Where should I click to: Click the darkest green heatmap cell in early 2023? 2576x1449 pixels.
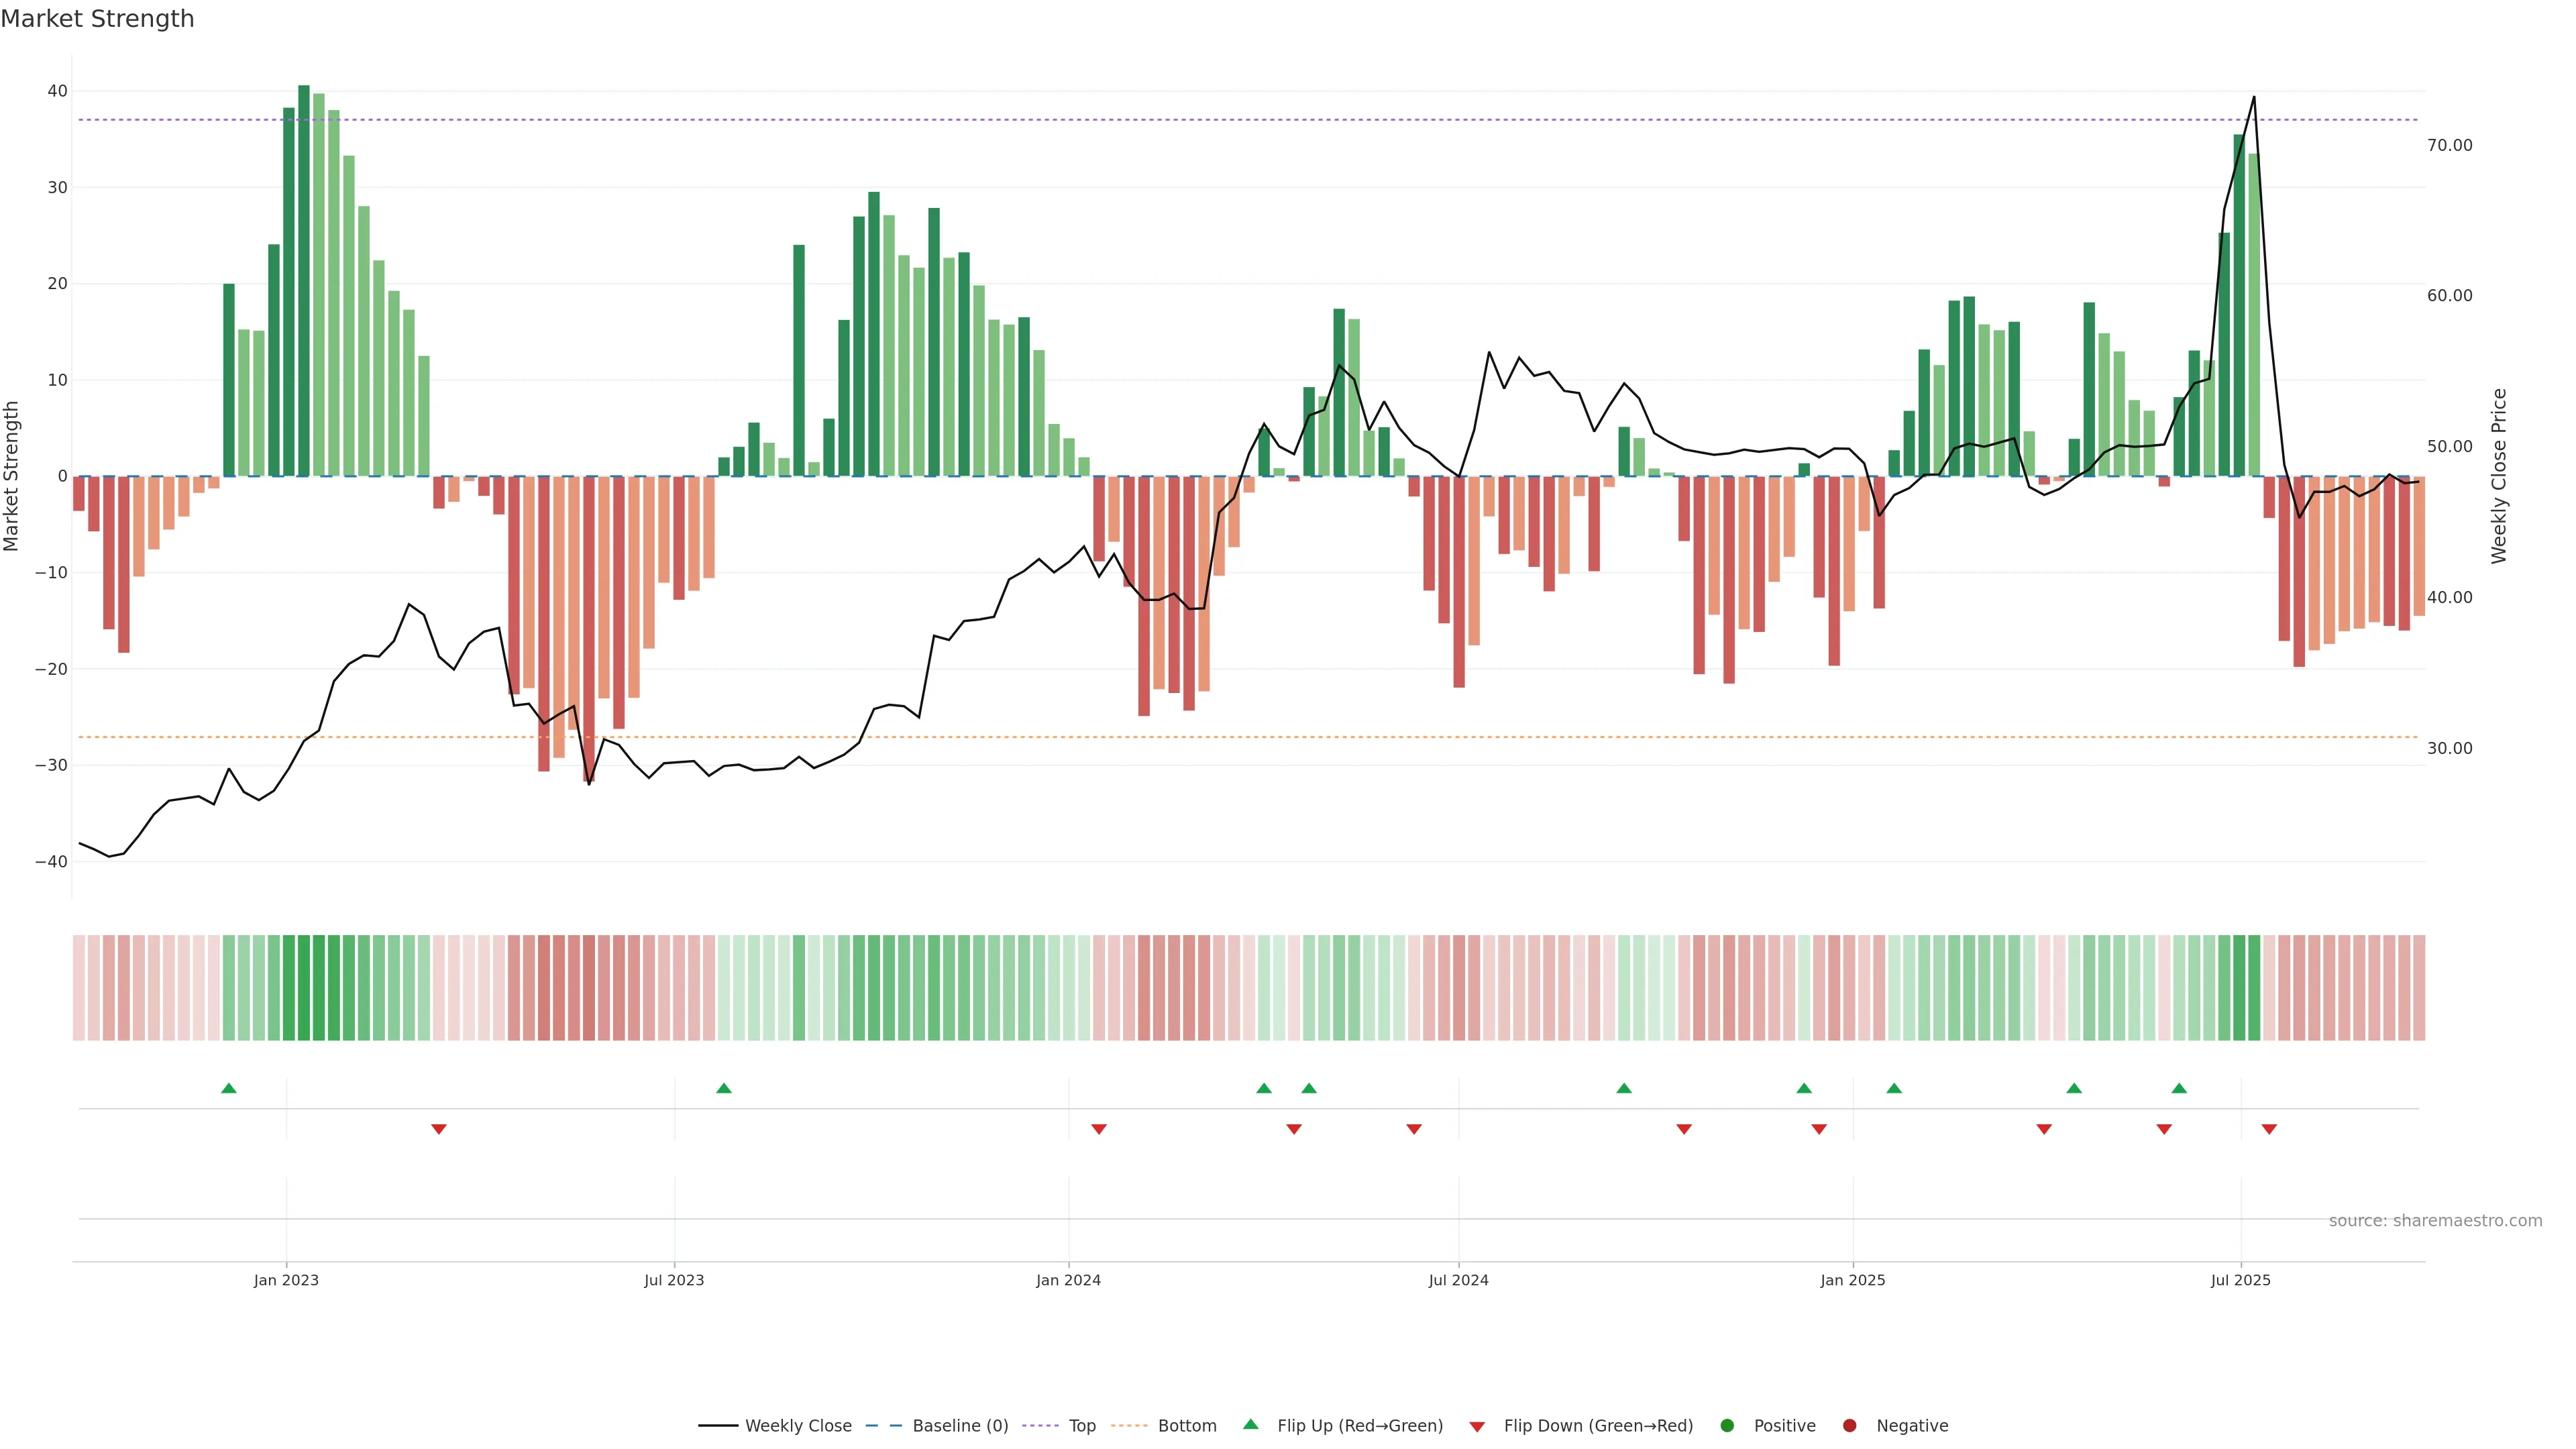click(x=304, y=988)
